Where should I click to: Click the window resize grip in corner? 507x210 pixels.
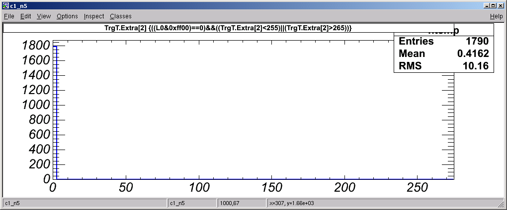pos(501,205)
